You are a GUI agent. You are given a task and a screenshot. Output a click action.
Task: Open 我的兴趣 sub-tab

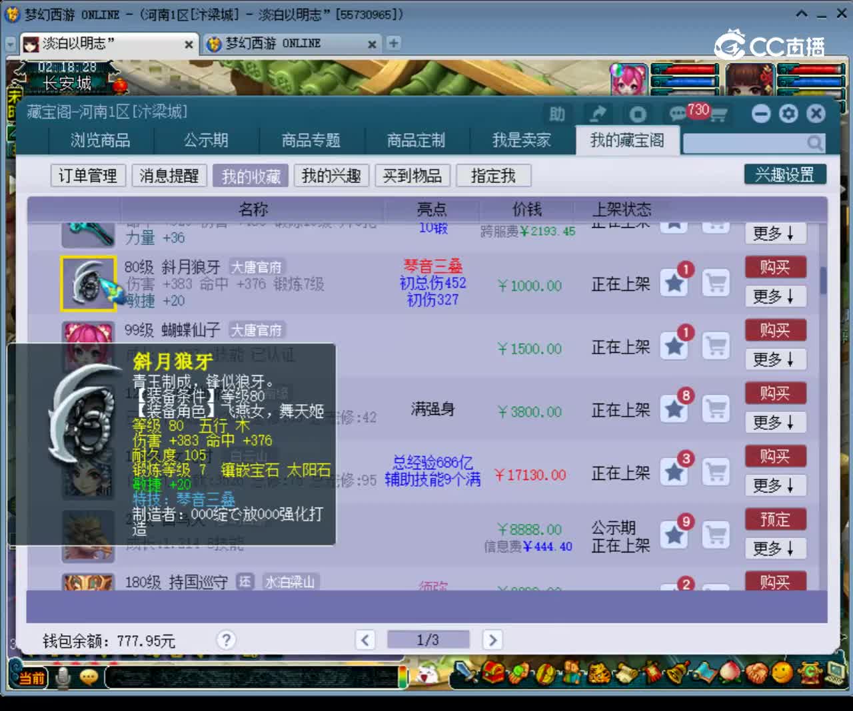coord(331,176)
